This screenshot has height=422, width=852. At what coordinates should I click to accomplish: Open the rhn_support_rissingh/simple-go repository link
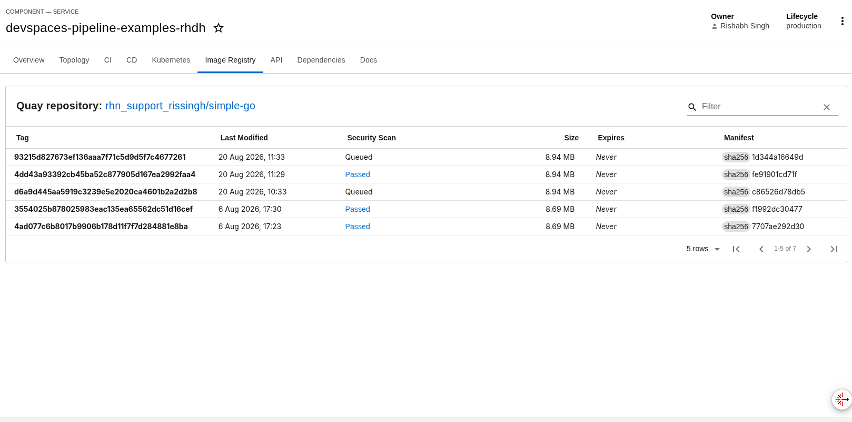tap(180, 106)
